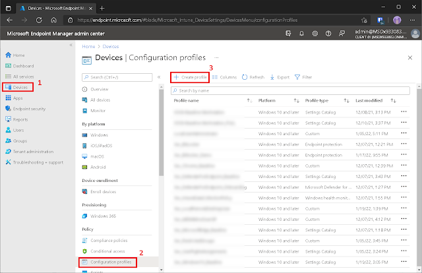The width and height of the screenshot is (422, 273).
Task: Click Devices breadcrumb link
Action: click(x=111, y=46)
